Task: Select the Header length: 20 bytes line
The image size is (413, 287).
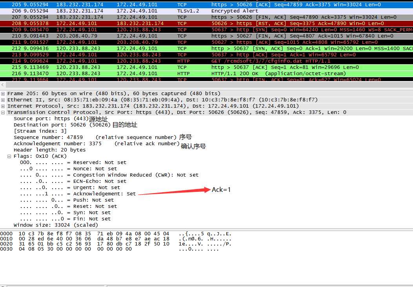Action: [x=49, y=150]
